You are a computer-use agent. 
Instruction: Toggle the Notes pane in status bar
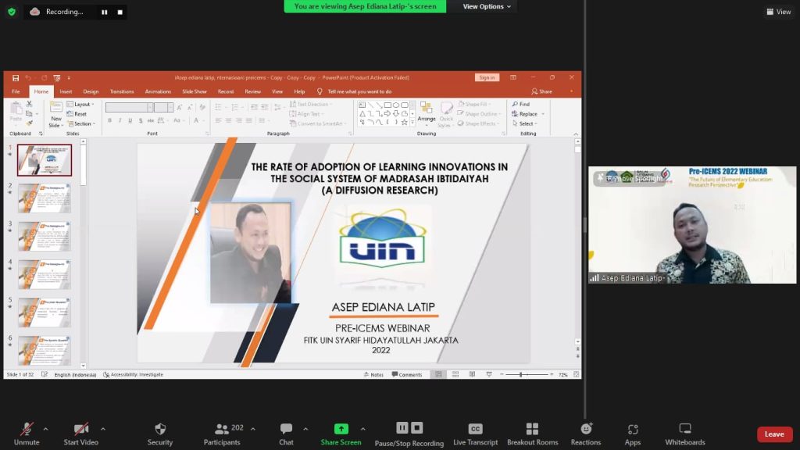pos(373,374)
